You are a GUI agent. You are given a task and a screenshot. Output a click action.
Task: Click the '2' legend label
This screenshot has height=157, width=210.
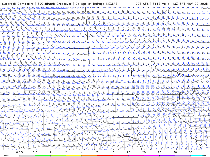click(x=66, y=152)
